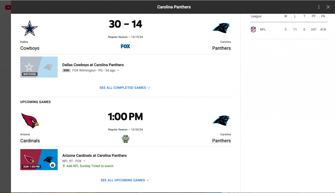
Task: Click the DVR badge on the Cowboys recording
Action: (66, 70)
